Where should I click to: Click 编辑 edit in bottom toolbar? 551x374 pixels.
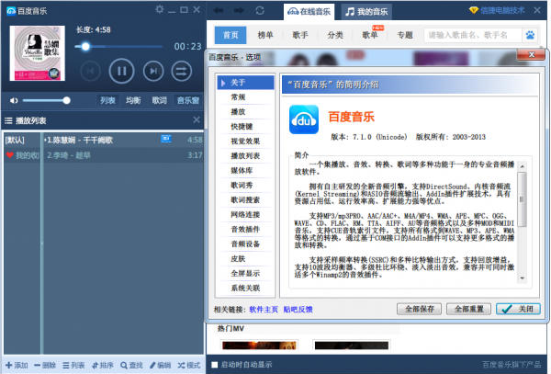pyautogui.click(x=160, y=365)
